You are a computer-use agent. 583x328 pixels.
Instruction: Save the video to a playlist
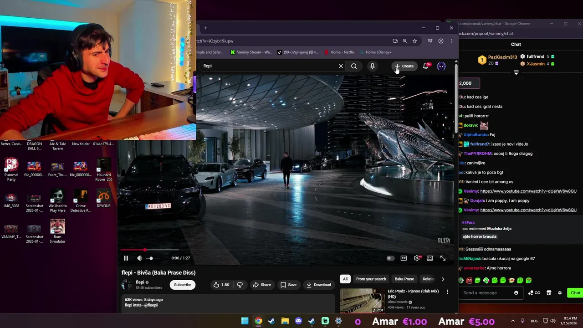coord(288,285)
